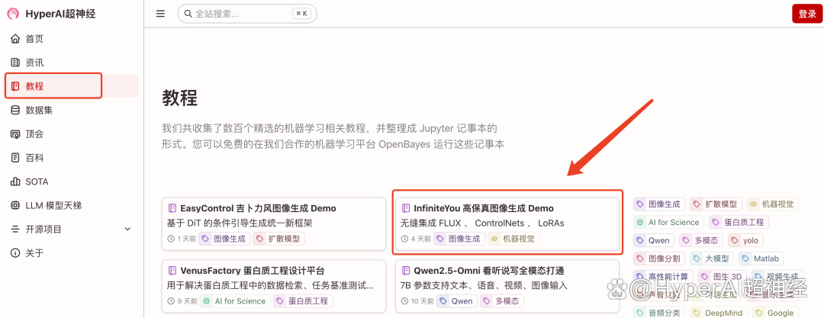Screen dimensions: 824x318
Task: Filter by 多模态 in right tag list
Action: [x=701, y=240]
